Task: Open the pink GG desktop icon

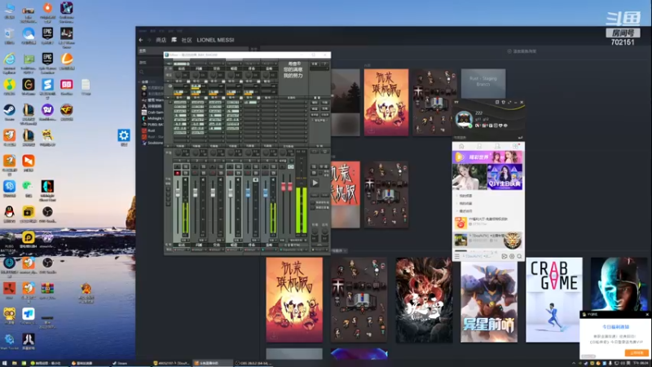Action: [x=67, y=86]
